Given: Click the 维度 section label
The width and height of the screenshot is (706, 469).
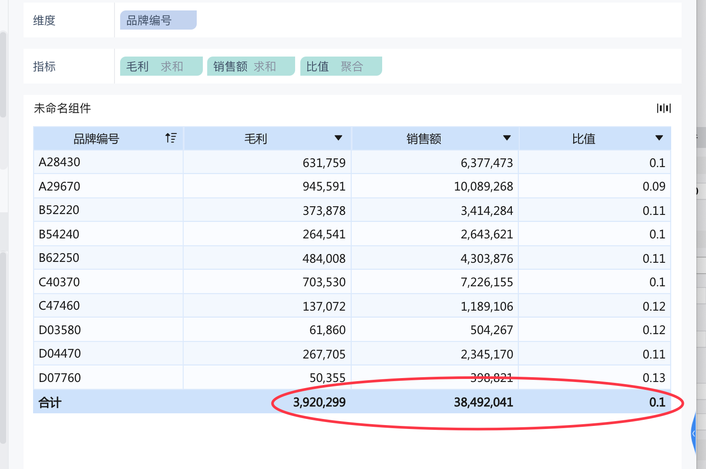Looking at the screenshot, I should 44,20.
